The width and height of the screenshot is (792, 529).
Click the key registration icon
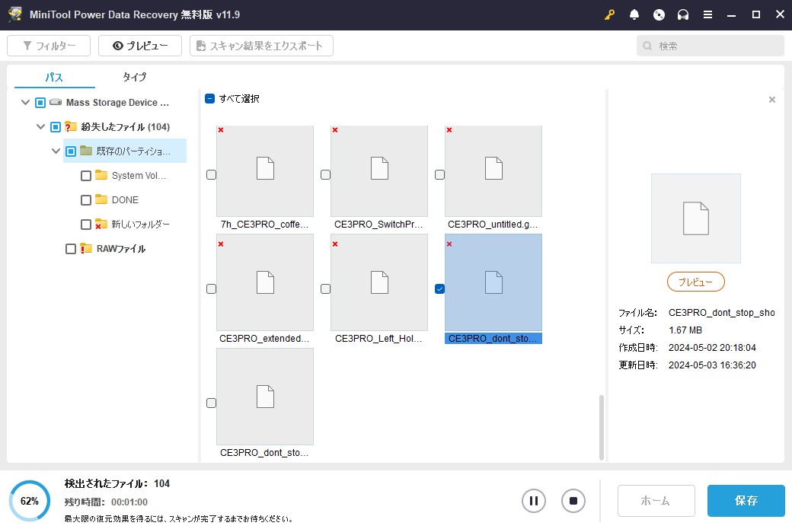[x=610, y=14]
